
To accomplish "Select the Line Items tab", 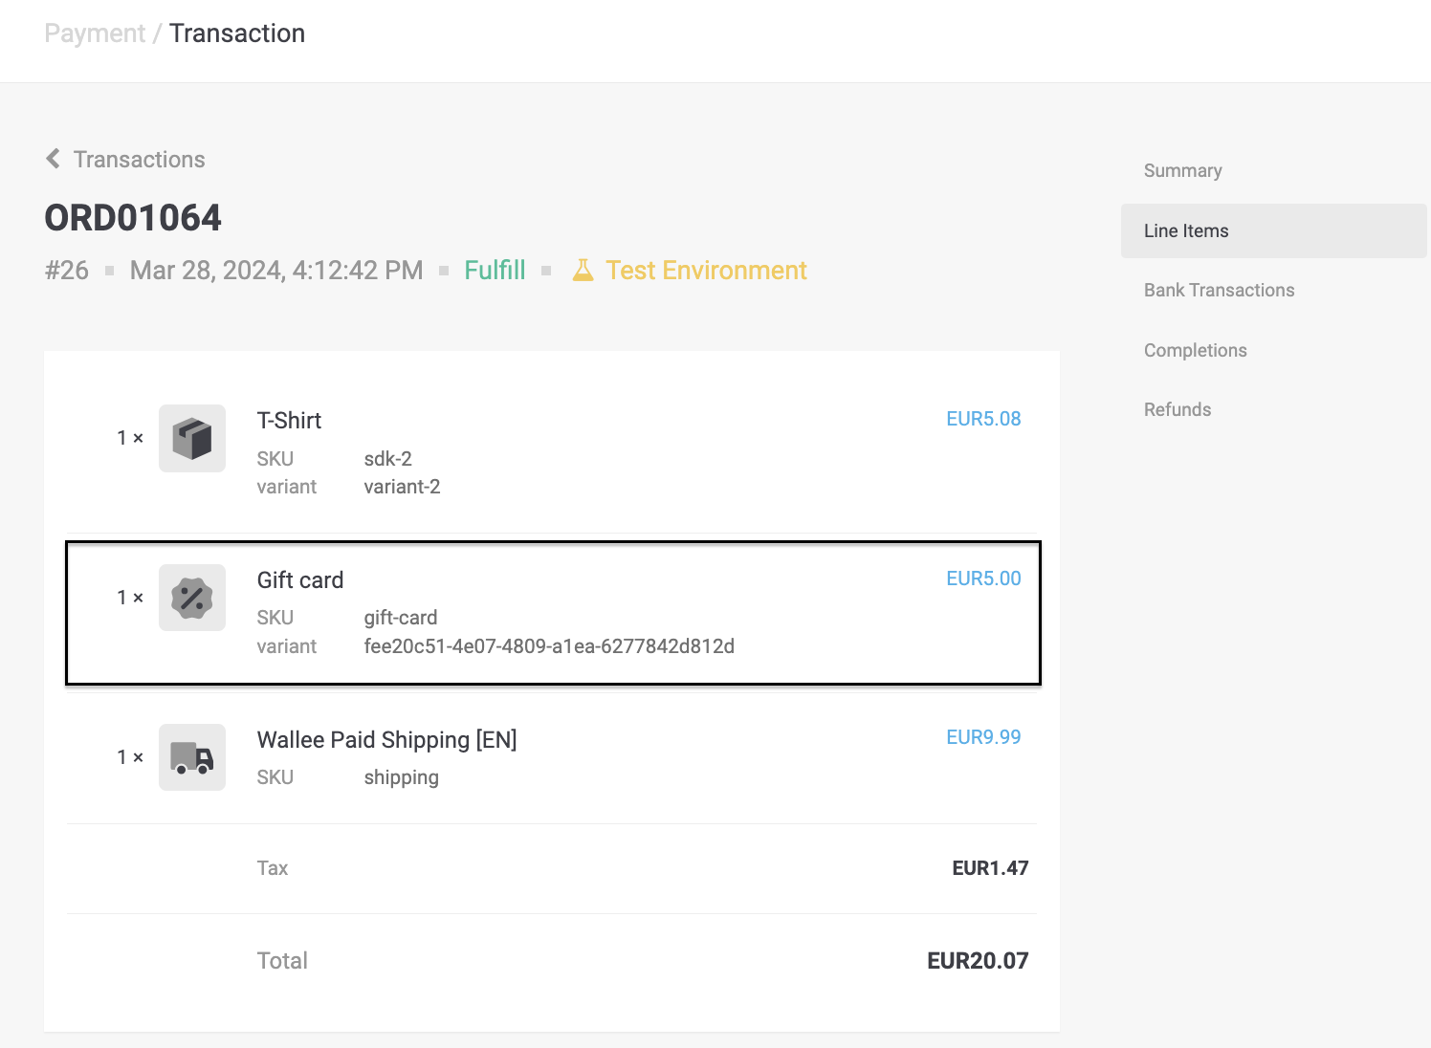I will point(1186,230).
